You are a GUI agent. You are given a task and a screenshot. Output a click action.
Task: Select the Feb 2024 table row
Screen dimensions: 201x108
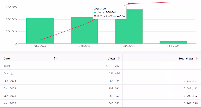point(100,81)
